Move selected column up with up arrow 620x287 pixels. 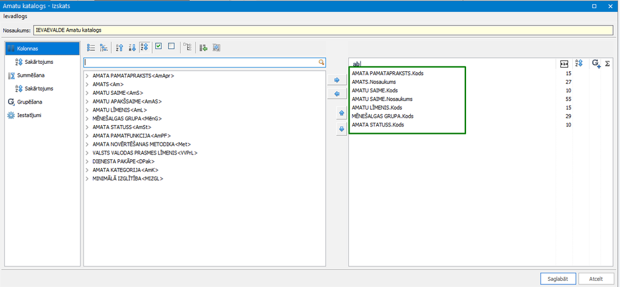341,113
